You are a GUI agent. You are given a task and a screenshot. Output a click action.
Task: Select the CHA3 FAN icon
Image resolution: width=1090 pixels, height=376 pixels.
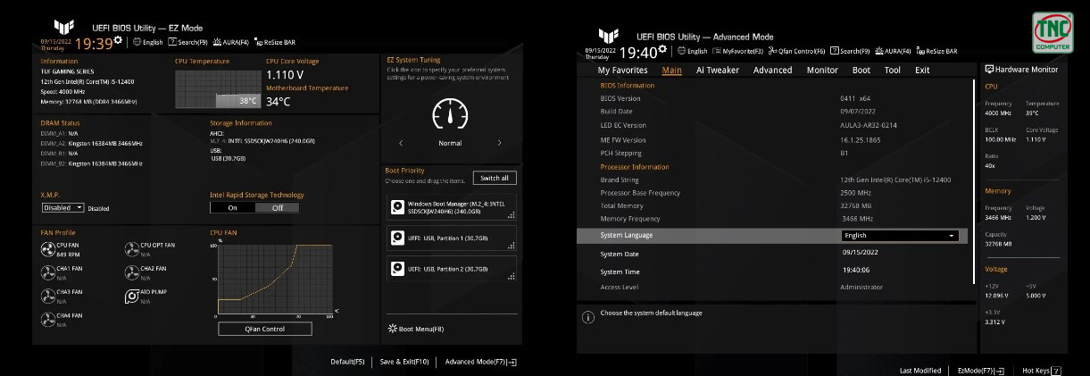(x=48, y=295)
